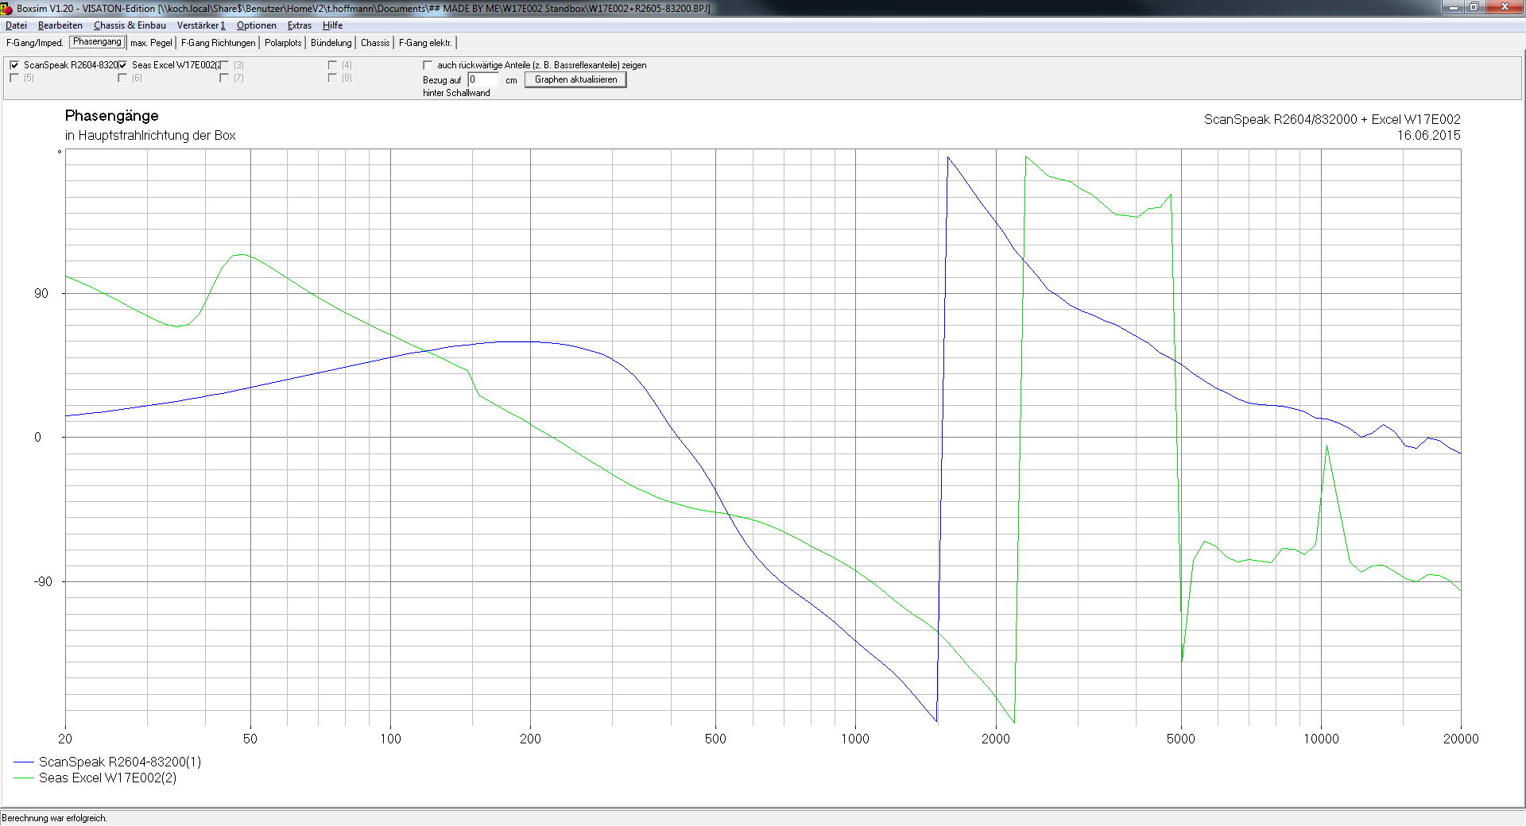Switch to the Bündelung tab
1526x826 pixels.
[x=331, y=43]
